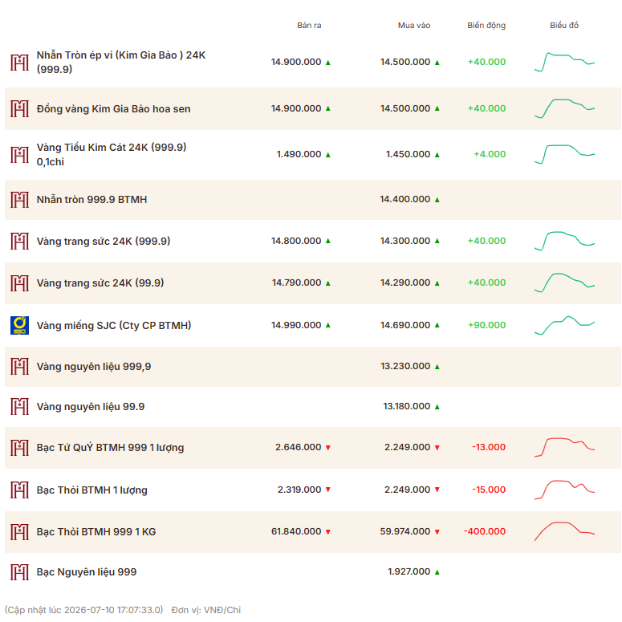Click BTMH logo beside Nhẫn tròn 999.9 BTMH

19,200
